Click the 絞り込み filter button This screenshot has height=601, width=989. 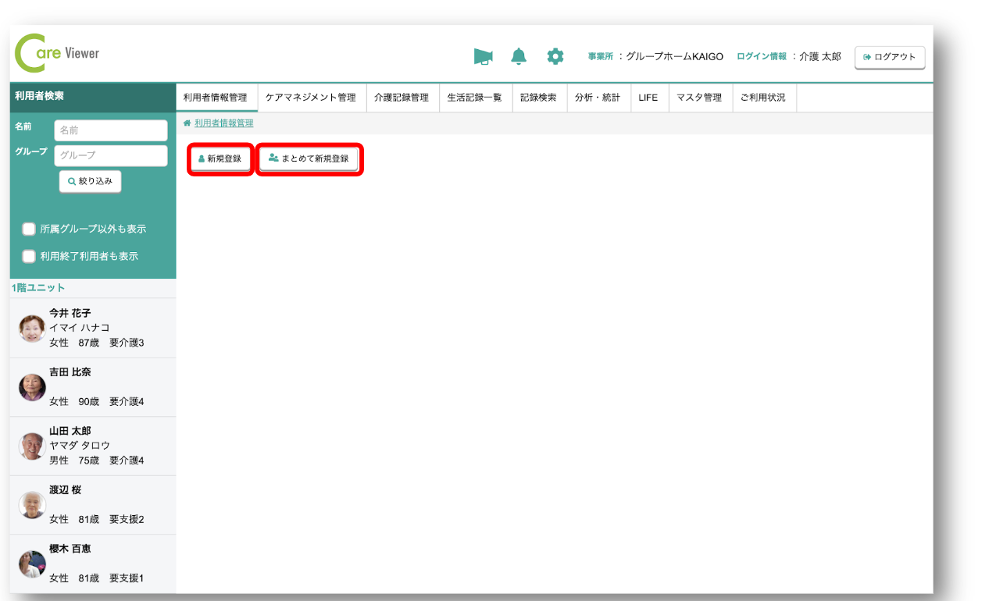pyautogui.click(x=90, y=181)
